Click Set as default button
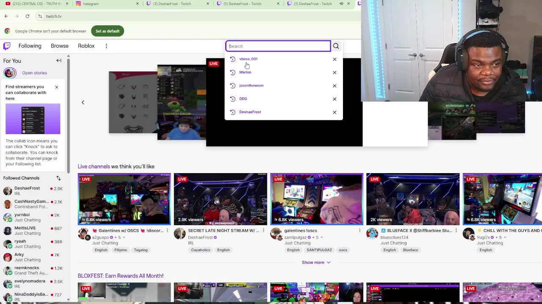 click(x=108, y=31)
